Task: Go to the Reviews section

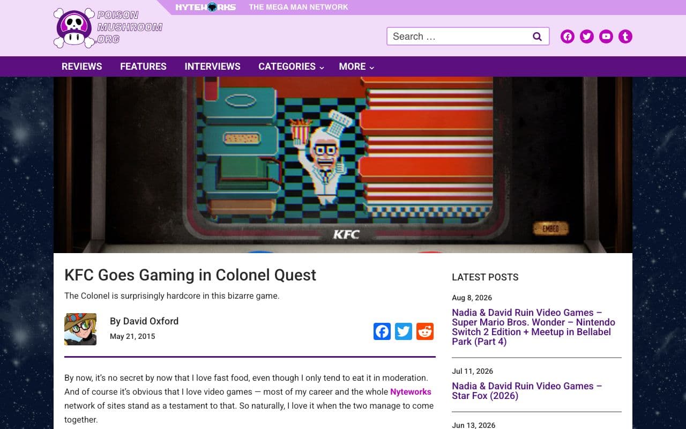Action: point(81,66)
